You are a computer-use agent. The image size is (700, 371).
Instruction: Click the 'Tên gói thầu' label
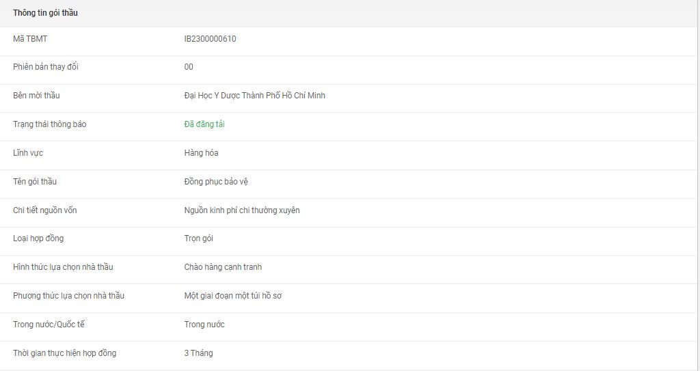pyautogui.click(x=36, y=182)
